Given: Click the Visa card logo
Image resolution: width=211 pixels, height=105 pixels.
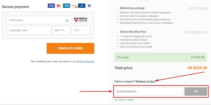Looking at the screenshot, I should [51, 6].
